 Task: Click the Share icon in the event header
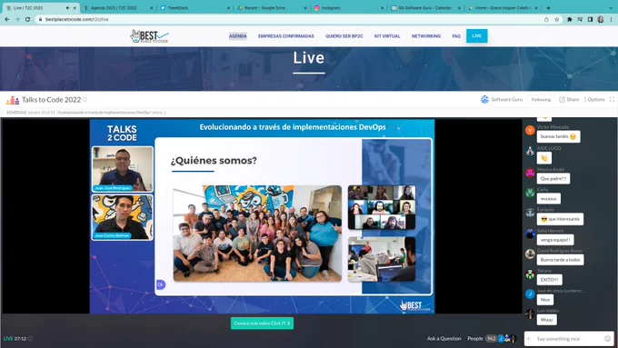[x=562, y=100]
